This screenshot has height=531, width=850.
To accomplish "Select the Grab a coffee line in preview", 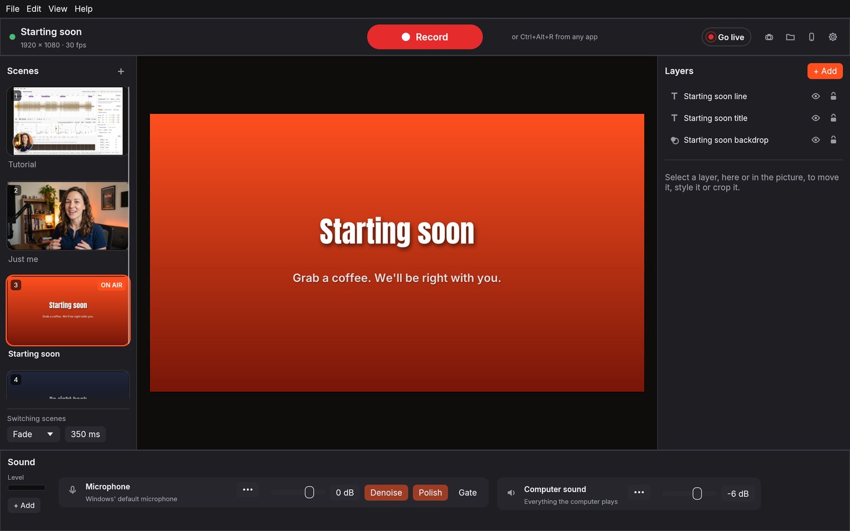I will point(397,278).
